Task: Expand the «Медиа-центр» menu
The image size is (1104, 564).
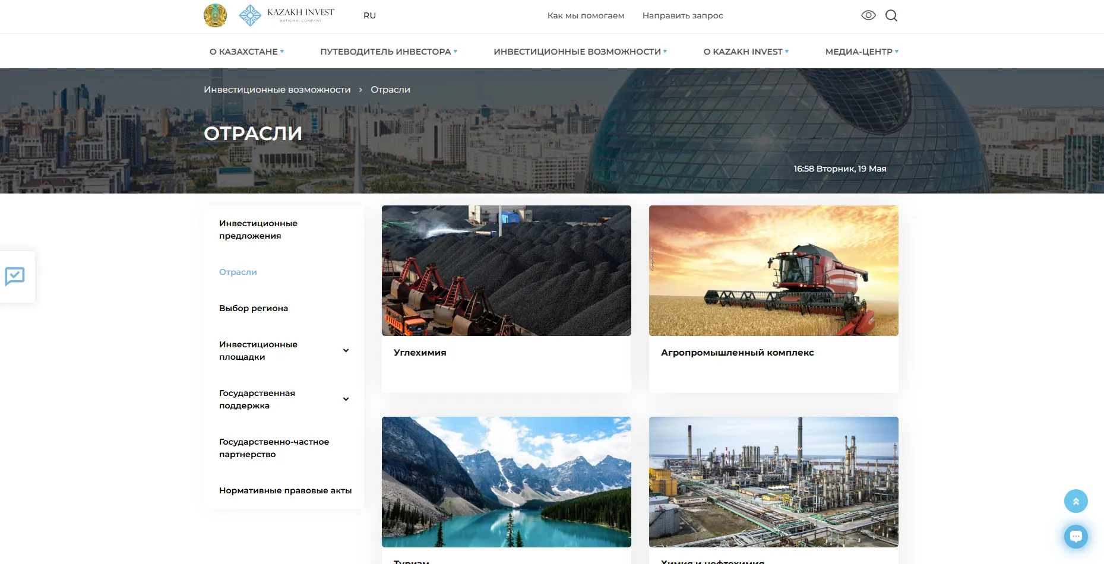Action: 862,52
